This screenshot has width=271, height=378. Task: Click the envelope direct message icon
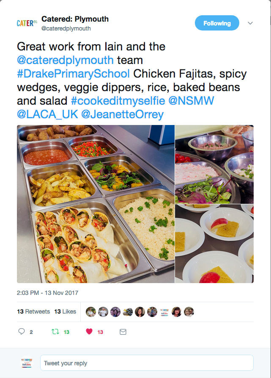point(123,332)
